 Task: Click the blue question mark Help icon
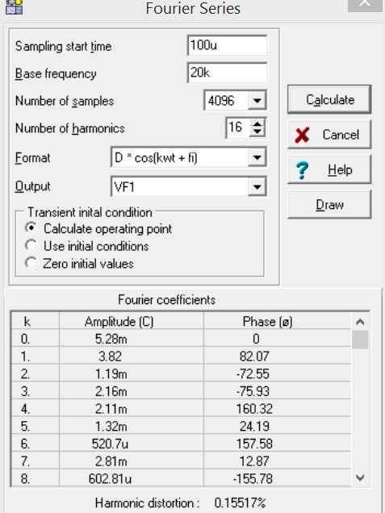click(x=302, y=170)
